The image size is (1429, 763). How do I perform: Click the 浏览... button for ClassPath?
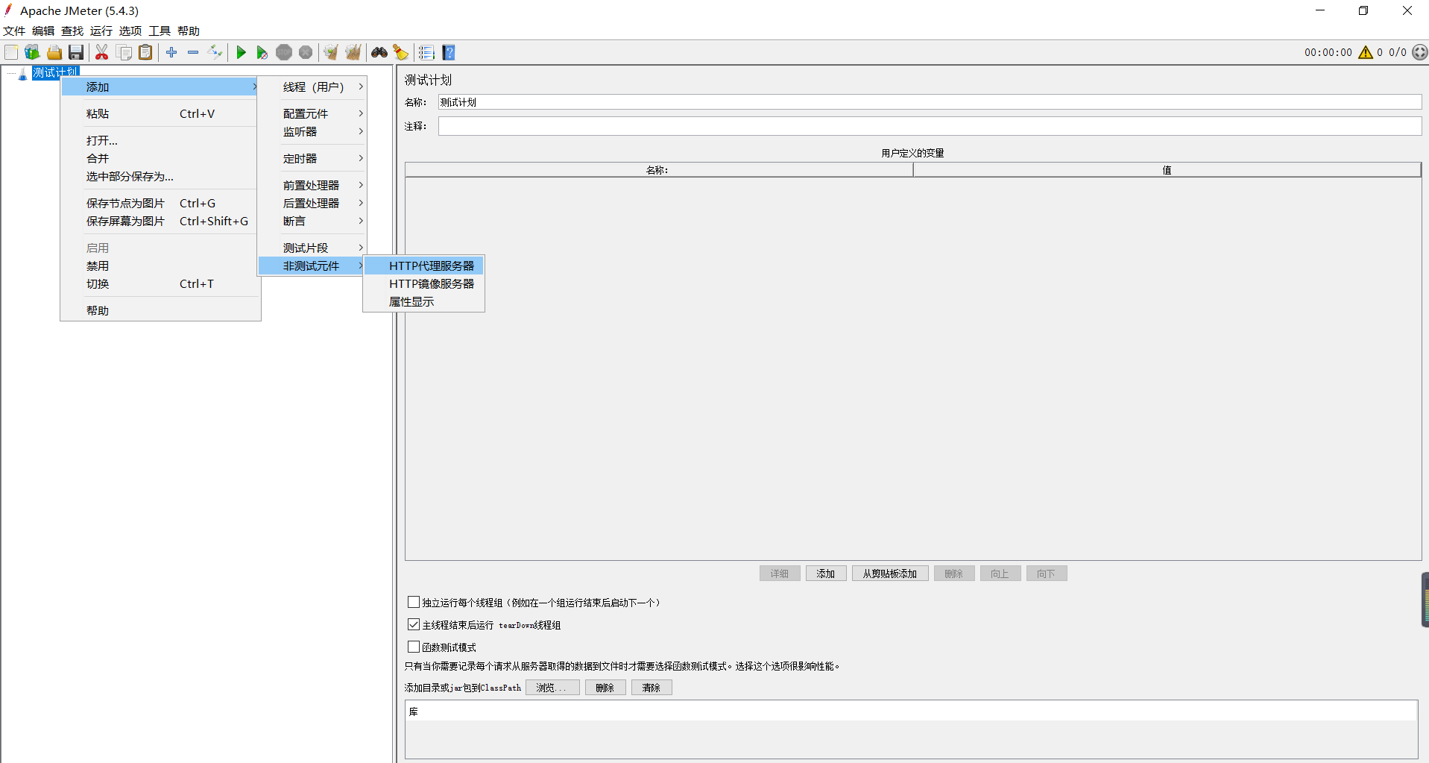[552, 688]
